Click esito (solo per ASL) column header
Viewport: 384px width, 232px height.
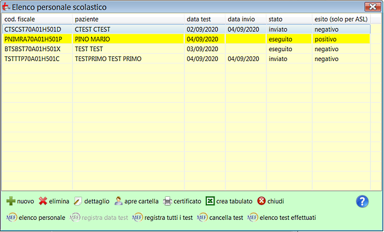[x=341, y=19]
